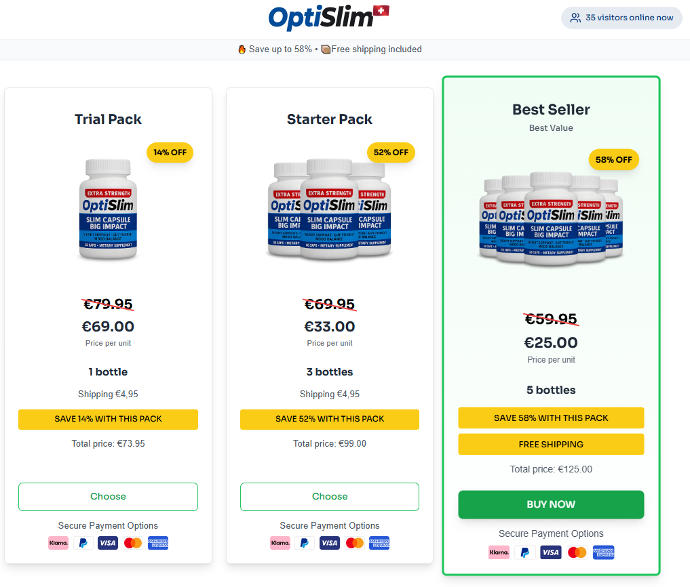Open the 35 visitors online badge
Screen dimensions: 690x587
(x=621, y=18)
